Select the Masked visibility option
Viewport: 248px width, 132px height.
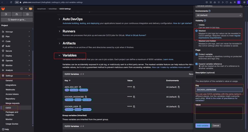[x=197, y=31]
